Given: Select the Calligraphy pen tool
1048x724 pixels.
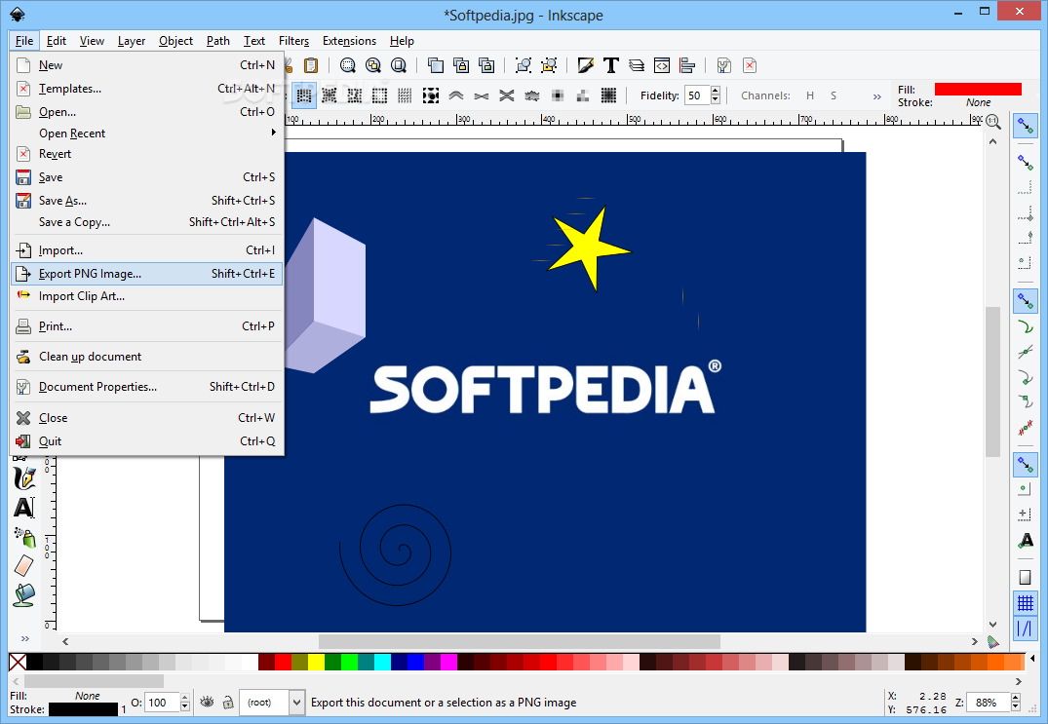Looking at the screenshot, I should click(x=24, y=476).
